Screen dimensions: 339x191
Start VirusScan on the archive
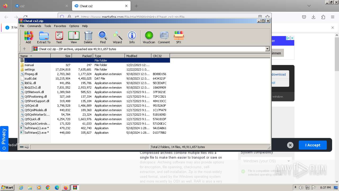click(149, 37)
